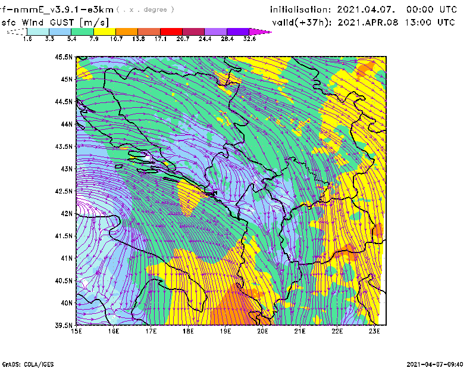Click the legend value '10.7'
476x368 pixels.
pos(116,39)
